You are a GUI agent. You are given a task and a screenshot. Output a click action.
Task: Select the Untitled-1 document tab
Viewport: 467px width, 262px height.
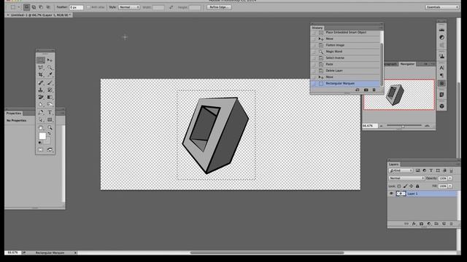click(40, 15)
